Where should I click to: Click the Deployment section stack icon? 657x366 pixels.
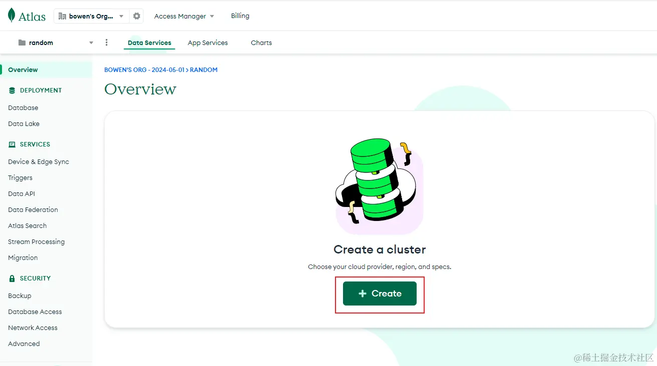coord(12,90)
